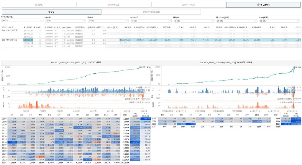Open the バックテスト tab

pos(113,5)
